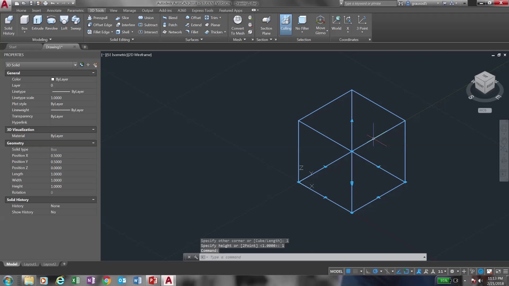Image resolution: width=509 pixels, height=286 pixels.
Task: Switch to the Insert ribbon tab
Action: pos(37,10)
